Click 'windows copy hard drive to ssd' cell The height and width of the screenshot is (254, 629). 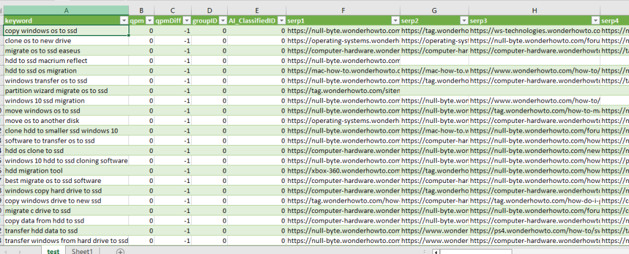pos(66,190)
